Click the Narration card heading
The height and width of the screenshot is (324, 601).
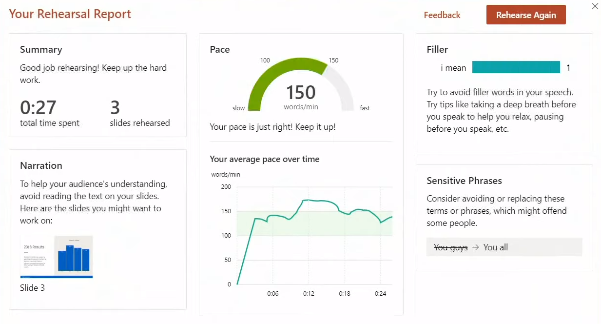[41, 166]
